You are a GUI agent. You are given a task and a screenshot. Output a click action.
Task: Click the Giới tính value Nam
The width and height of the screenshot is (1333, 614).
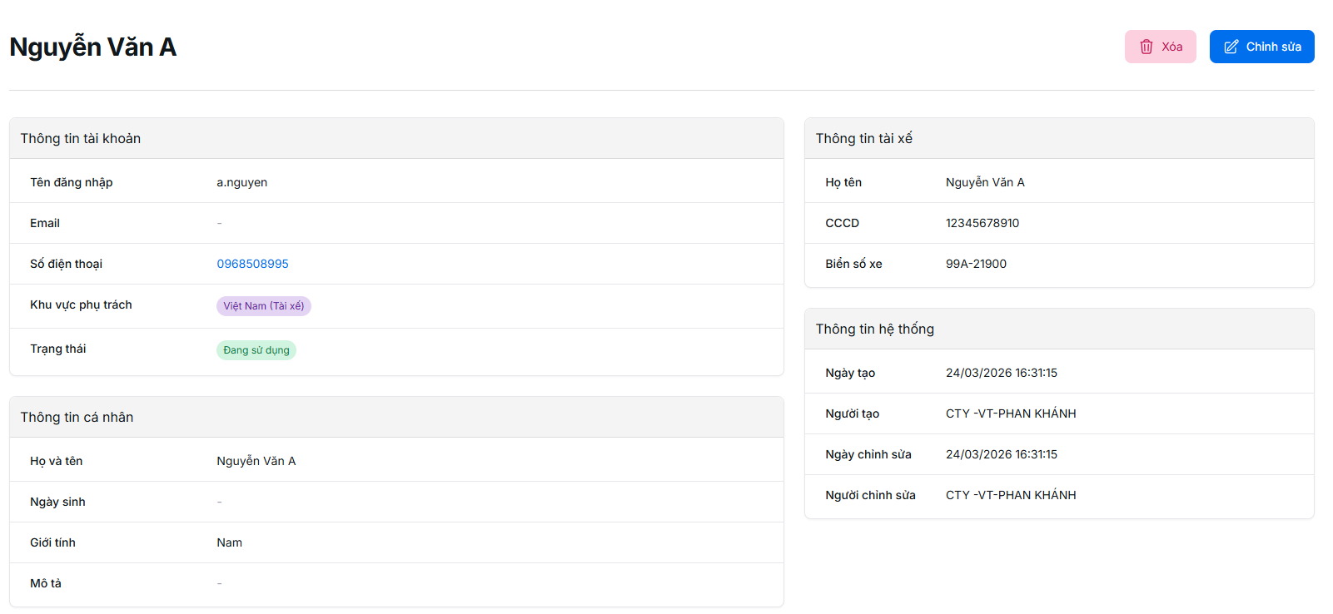point(229,542)
